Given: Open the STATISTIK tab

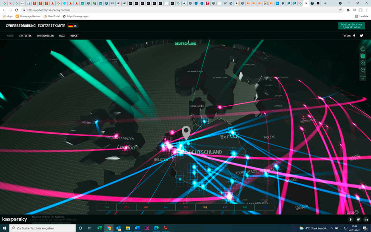Looking at the screenshot, I should tap(26, 36).
